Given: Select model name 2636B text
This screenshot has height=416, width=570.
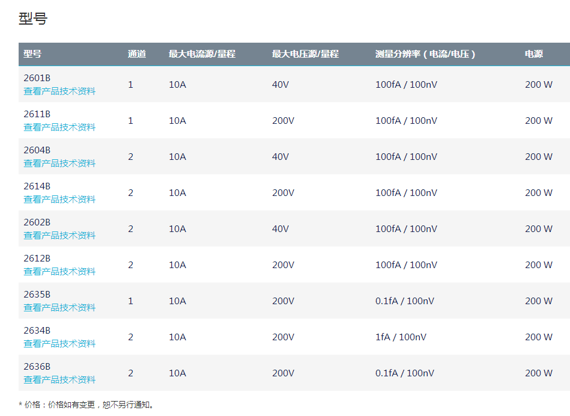Looking at the screenshot, I should (x=37, y=366).
